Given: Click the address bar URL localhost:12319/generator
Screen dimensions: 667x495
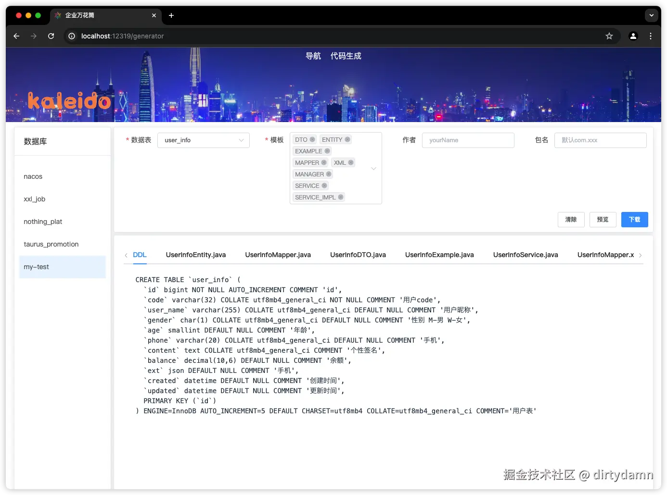Looking at the screenshot, I should (123, 36).
